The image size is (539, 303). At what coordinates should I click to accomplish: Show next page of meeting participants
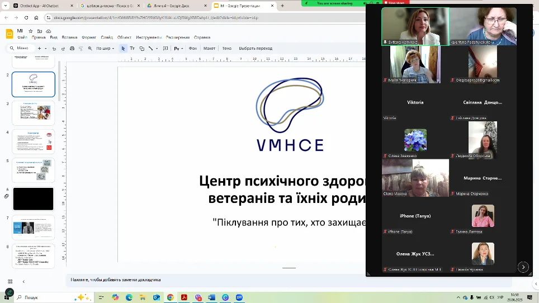tap(523, 267)
